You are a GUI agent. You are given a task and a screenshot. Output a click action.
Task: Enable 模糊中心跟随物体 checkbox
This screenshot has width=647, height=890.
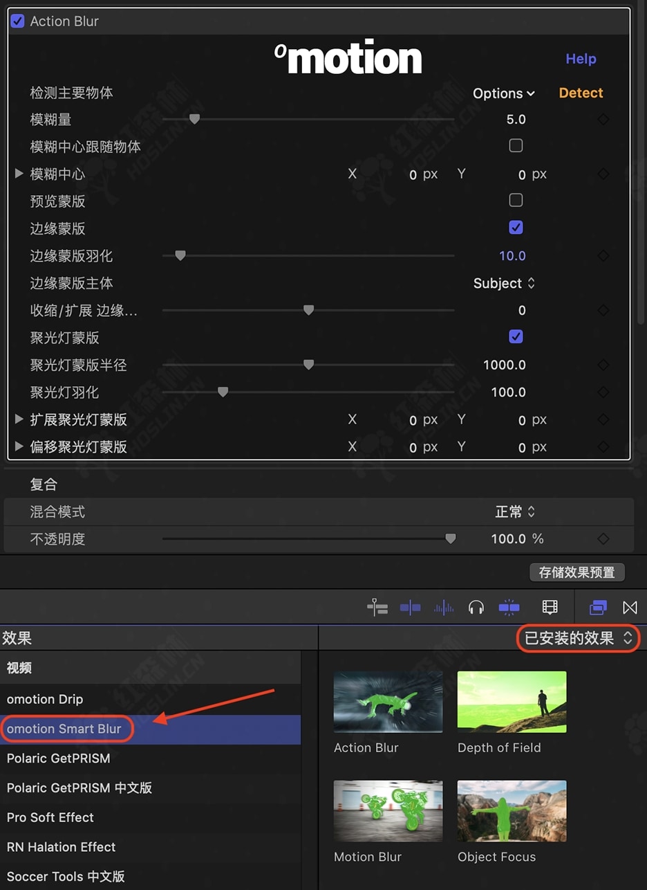pos(516,146)
